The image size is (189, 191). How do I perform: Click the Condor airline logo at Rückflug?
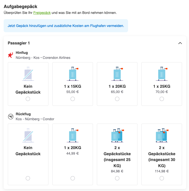[11, 117]
